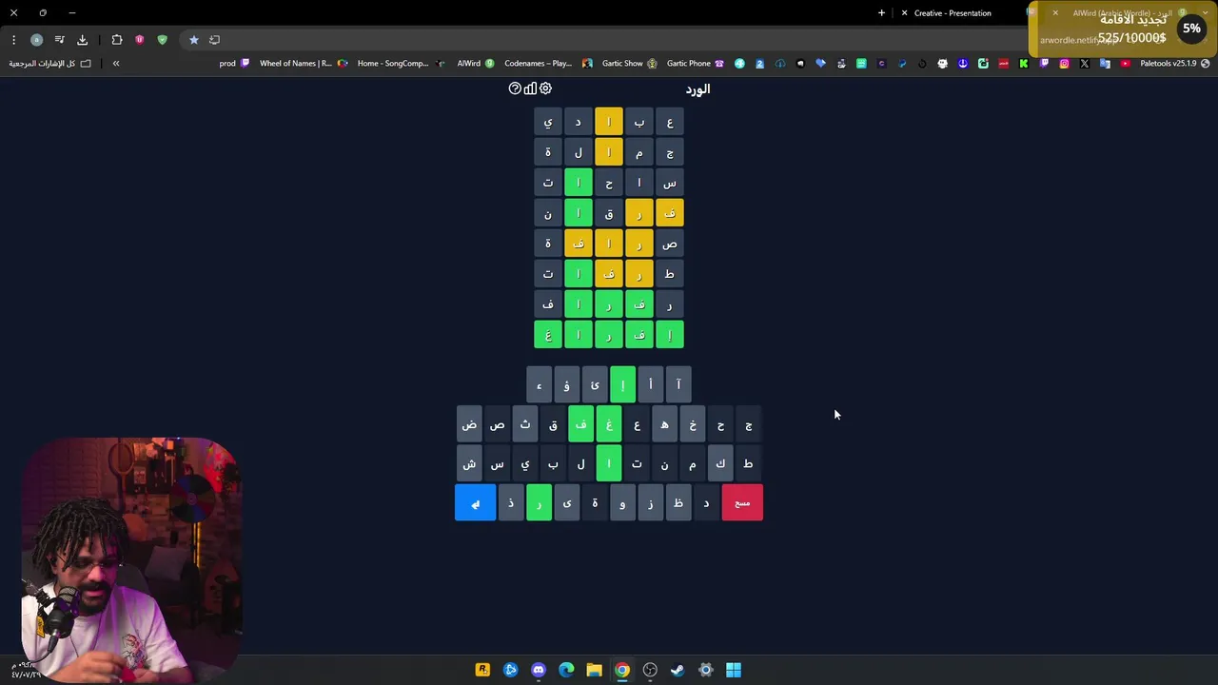Click the green shield extension icon
This screenshot has width=1218, height=685.
coord(162,40)
